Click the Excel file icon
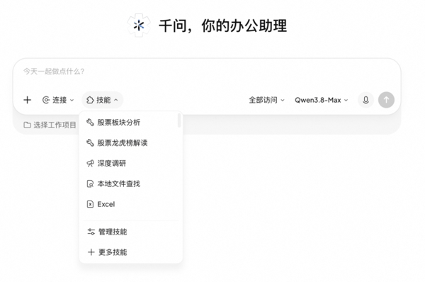 pyautogui.click(x=90, y=204)
